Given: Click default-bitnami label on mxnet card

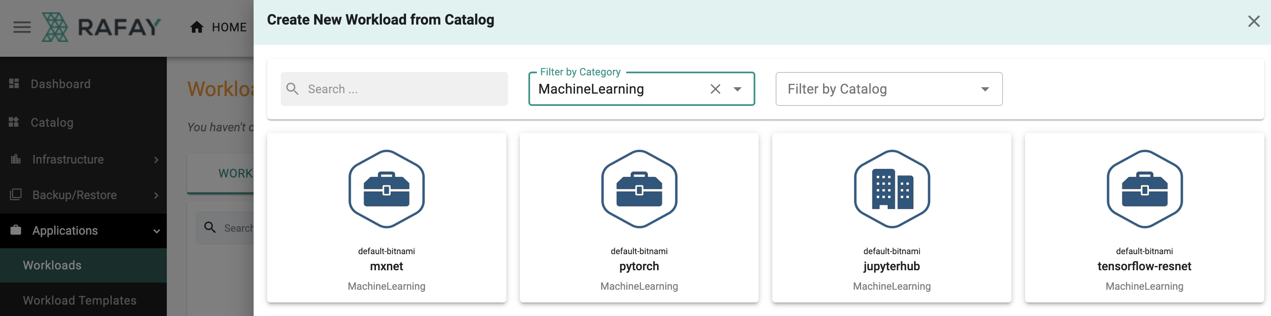Looking at the screenshot, I should pyautogui.click(x=386, y=251).
